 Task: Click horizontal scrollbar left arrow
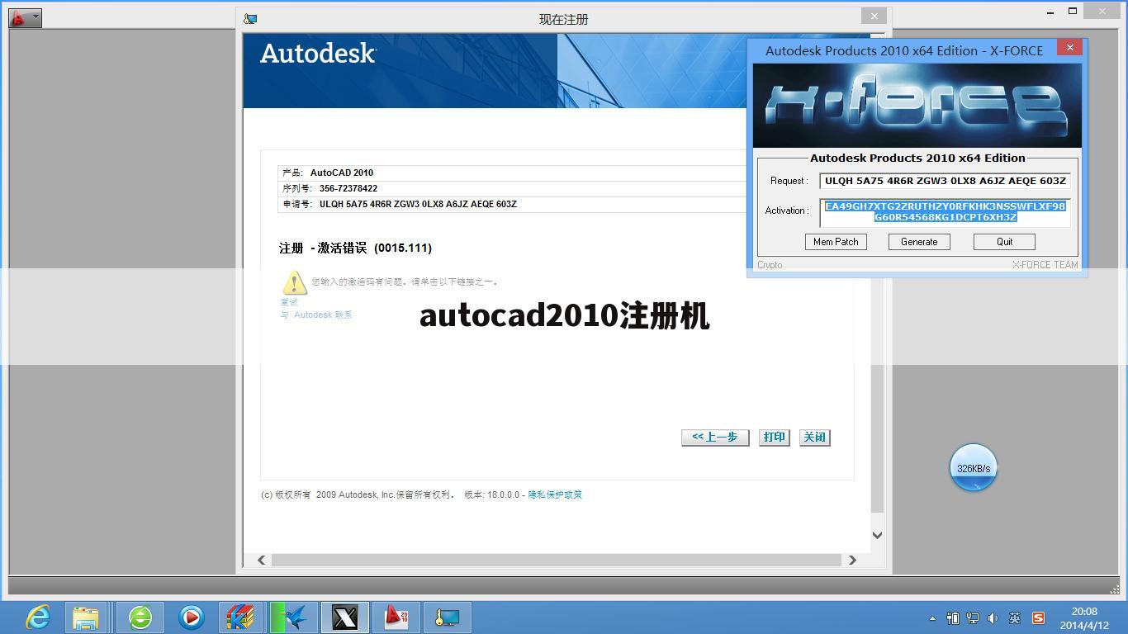pyautogui.click(x=261, y=560)
